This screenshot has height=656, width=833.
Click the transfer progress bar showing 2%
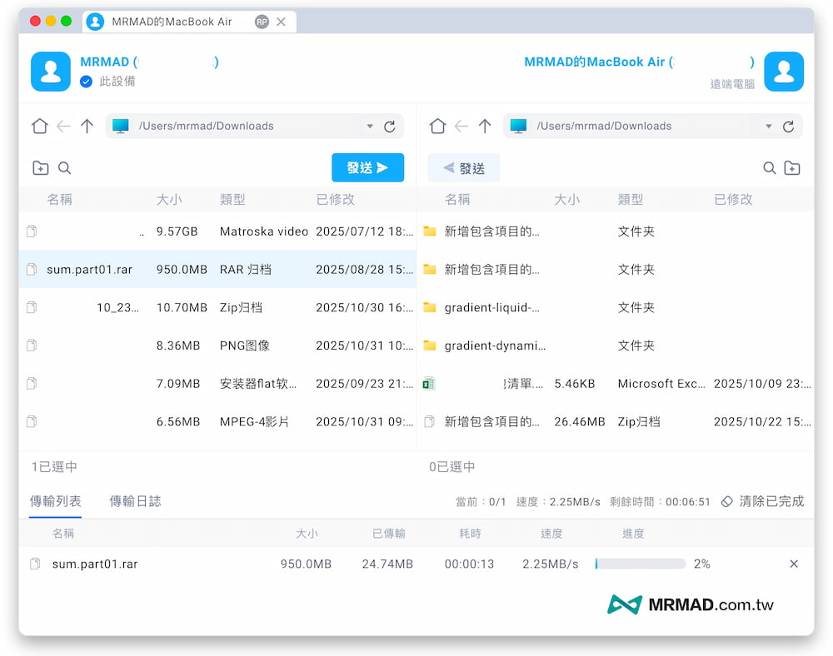point(640,564)
